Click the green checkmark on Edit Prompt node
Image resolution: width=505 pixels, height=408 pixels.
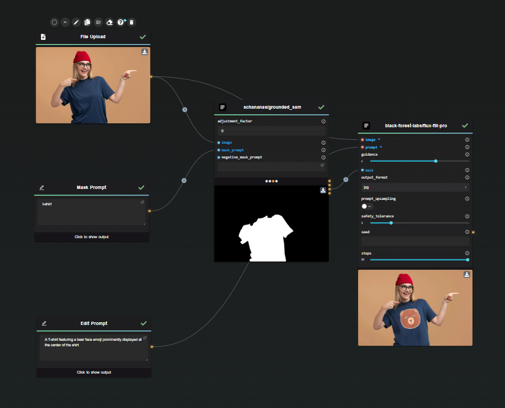(x=144, y=323)
